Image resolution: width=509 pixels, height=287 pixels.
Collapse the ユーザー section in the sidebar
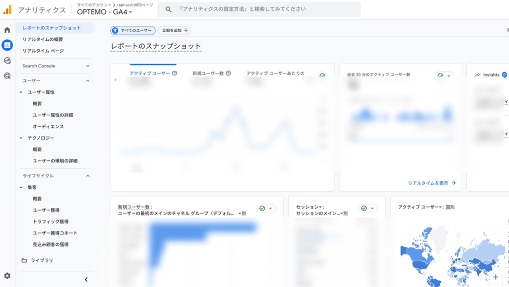click(88, 80)
